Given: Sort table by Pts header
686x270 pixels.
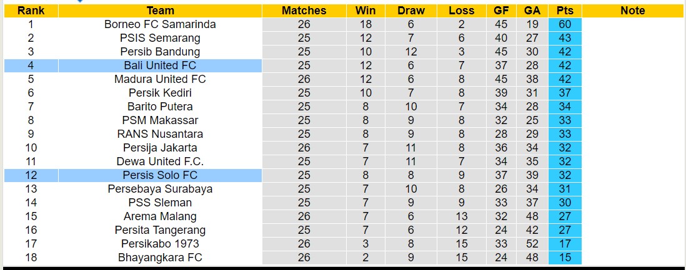Looking at the screenshot, I should point(565,11).
